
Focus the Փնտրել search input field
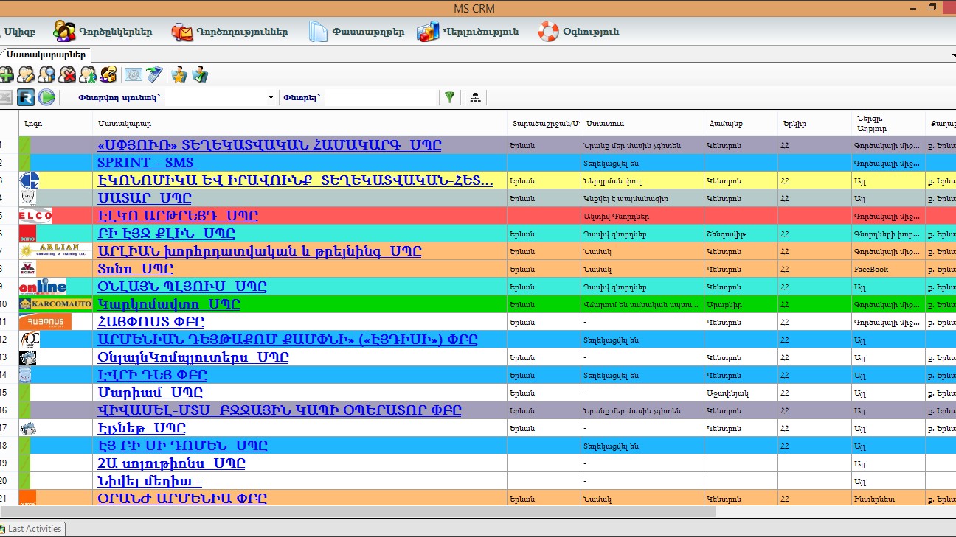coord(379,97)
